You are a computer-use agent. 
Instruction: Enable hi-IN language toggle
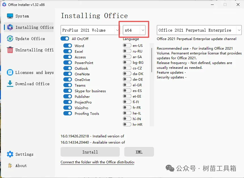pos(127,118)
